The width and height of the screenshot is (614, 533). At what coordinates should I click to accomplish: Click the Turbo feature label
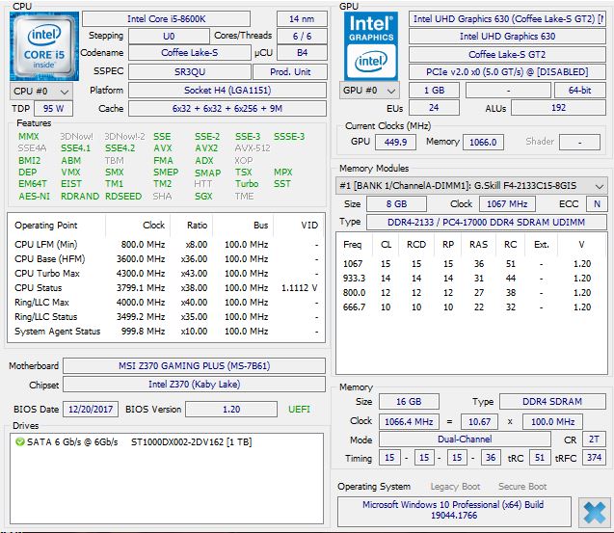click(247, 184)
